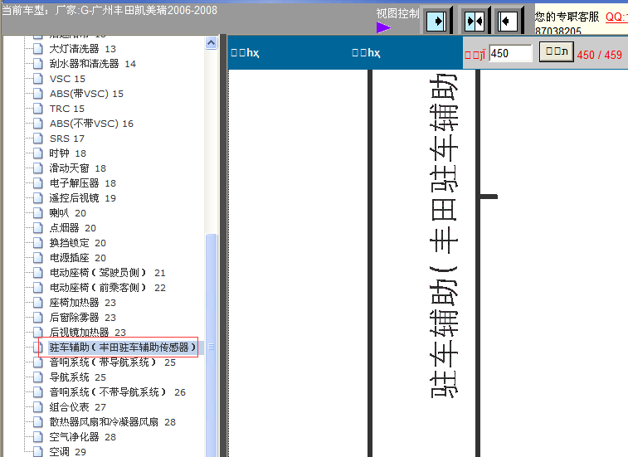The image size is (628, 457).
Task: Click the purple play arrow under 视图控制
Action: (x=383, y=27)
